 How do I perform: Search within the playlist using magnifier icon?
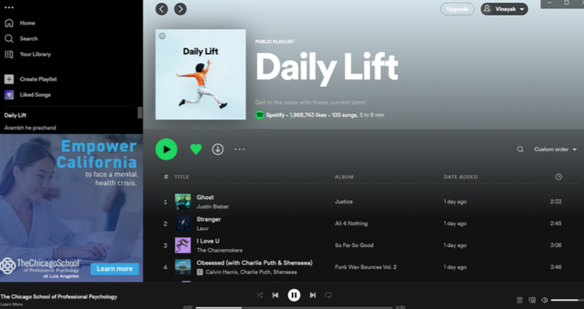click(520, 150)
